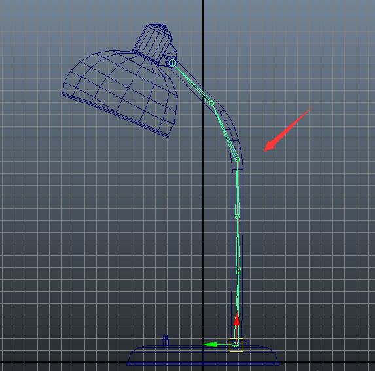
Task: Select the dome lamp shade wireframe mesh
Action: pyautogui.click(x=120, y=93)
